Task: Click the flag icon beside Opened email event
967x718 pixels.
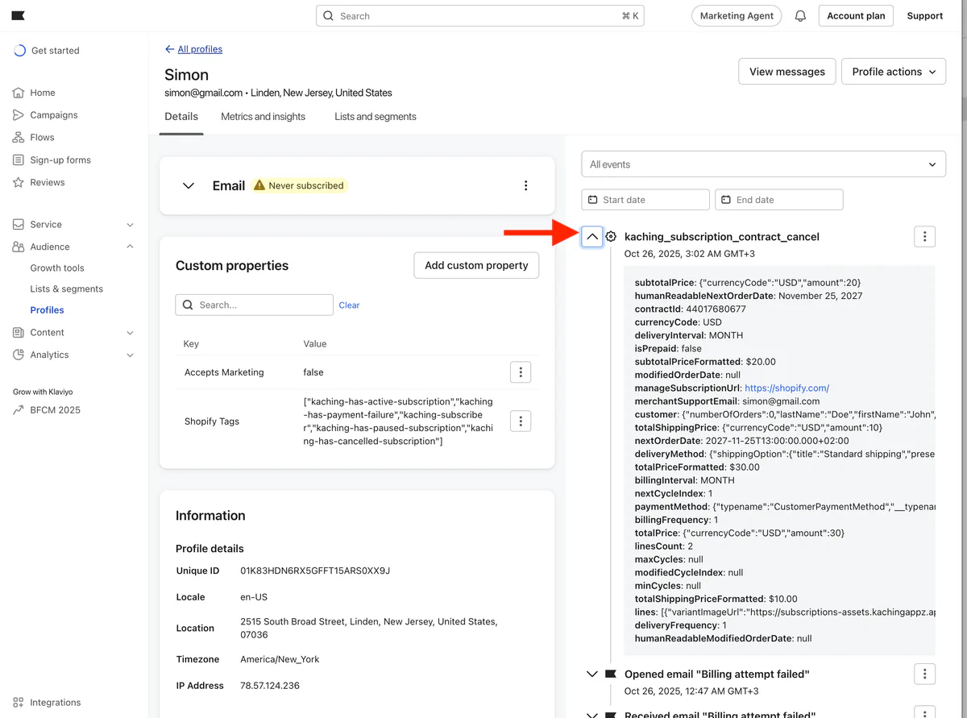Action: (x=611, y=674)
